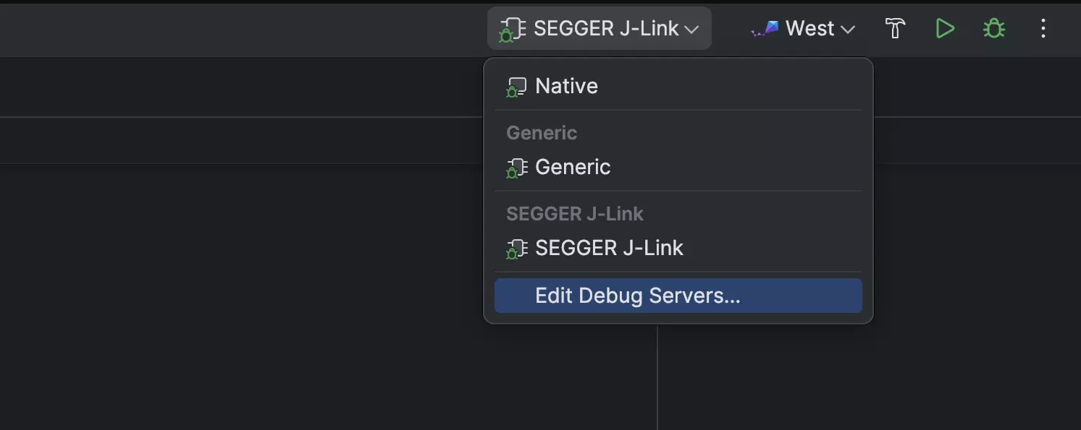Collapse the SEGGER J-Link debug server dropdown chevron
1081x430 pixels.
click(691, 30)
